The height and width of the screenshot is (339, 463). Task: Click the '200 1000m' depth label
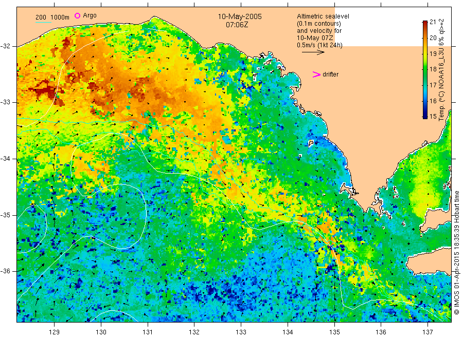pyautogui.click(x=52, y=17)
